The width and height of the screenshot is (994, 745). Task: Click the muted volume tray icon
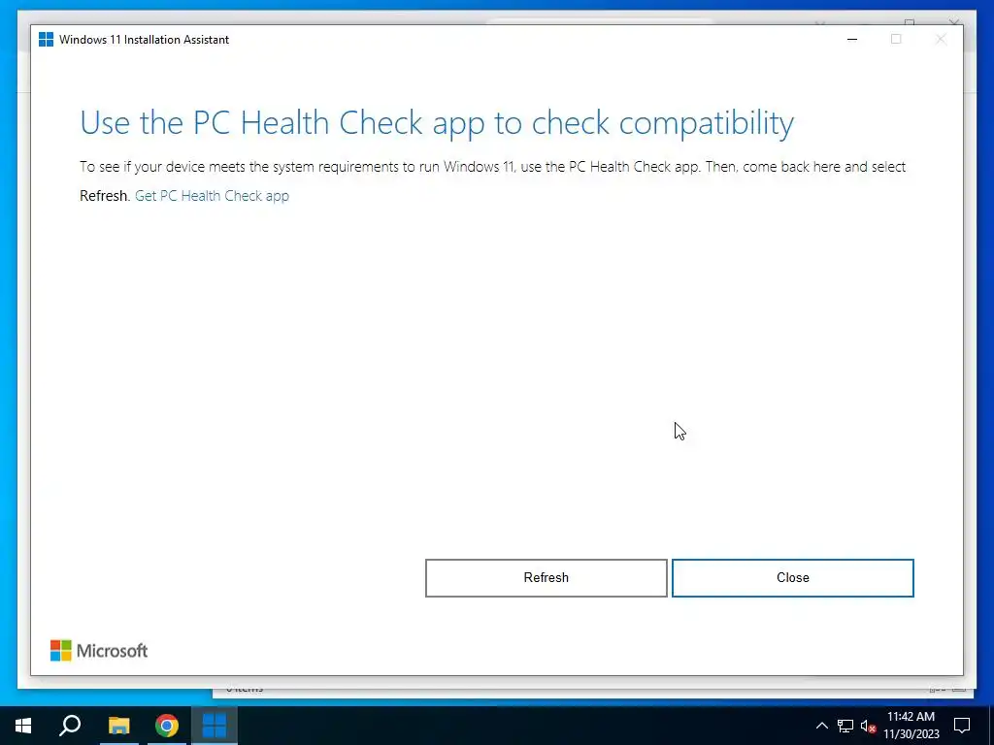click(868, 726)
